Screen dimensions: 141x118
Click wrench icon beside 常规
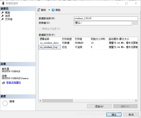pos(3,12)
